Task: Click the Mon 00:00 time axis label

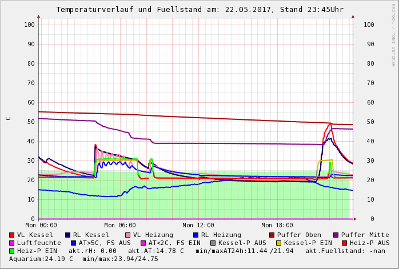Action: coord(41,226)
